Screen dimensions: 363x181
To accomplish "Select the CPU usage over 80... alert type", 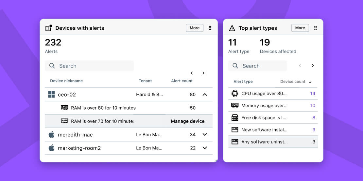I will click(x=264, y=94).
